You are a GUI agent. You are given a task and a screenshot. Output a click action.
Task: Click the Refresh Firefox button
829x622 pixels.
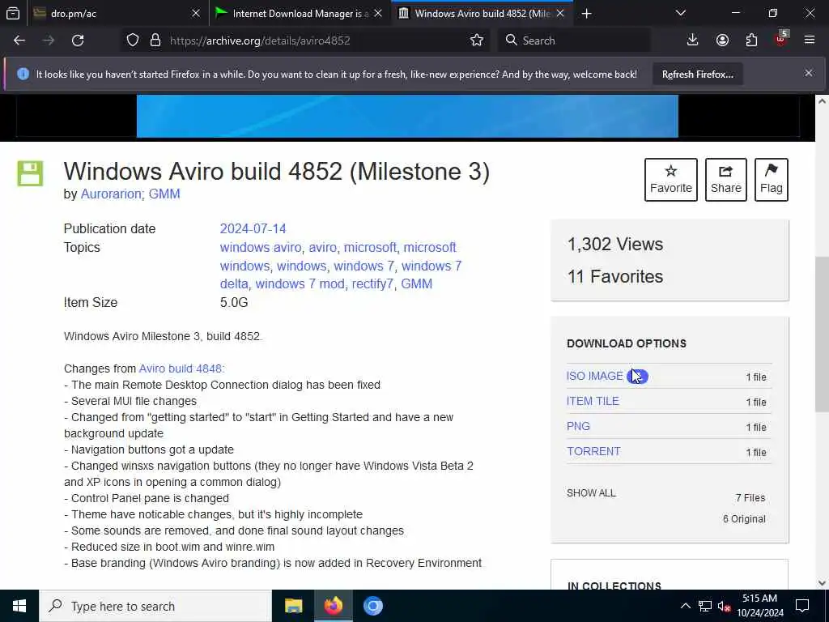pos(697,74)
